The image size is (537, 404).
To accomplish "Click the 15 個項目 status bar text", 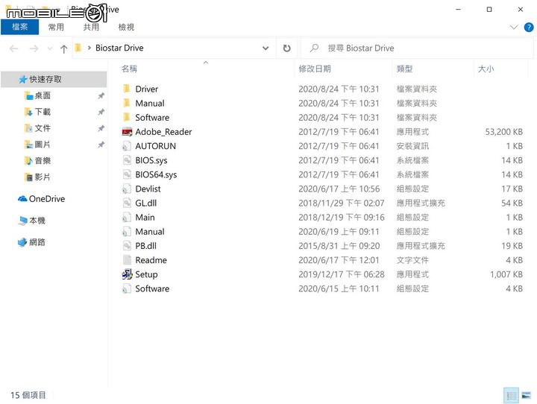I will click(28, 395).
